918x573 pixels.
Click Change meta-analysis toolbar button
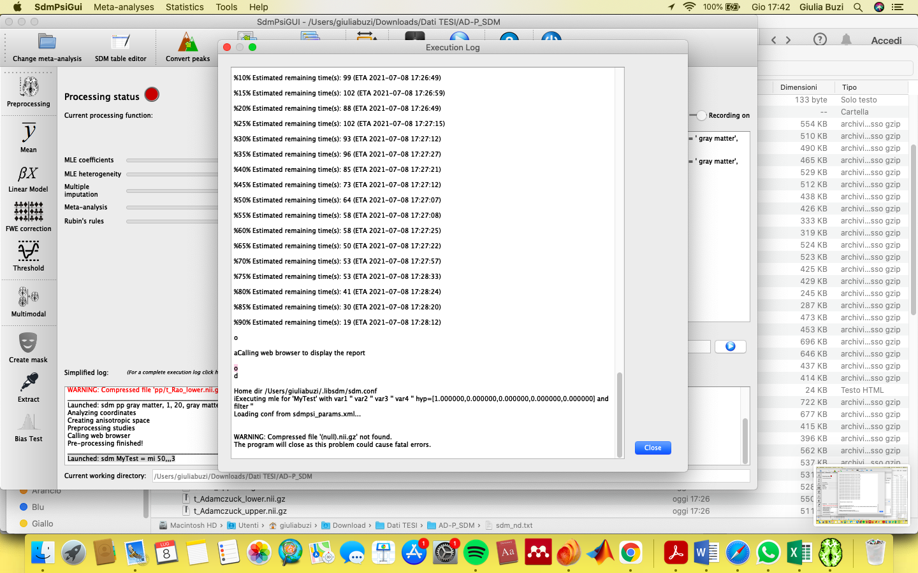tap(47, 47)
